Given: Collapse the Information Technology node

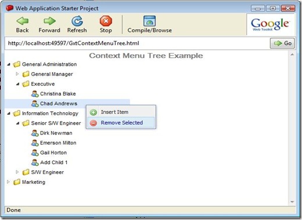Looking at the screenshot, I should [9, 113].
